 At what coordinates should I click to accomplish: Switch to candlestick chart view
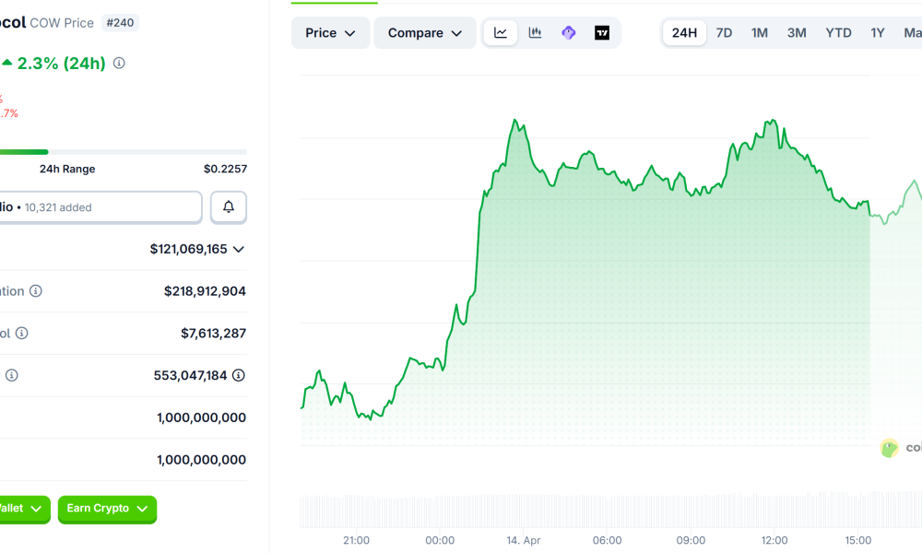535,32
